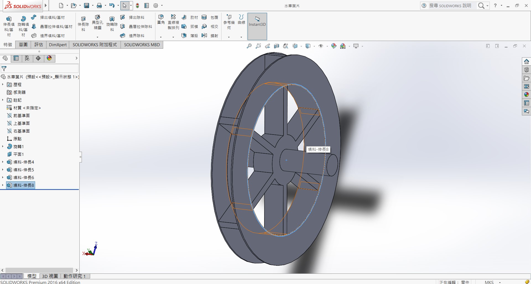
Task: Open the Fillet dropdown arrow
Action: (161, 37)
